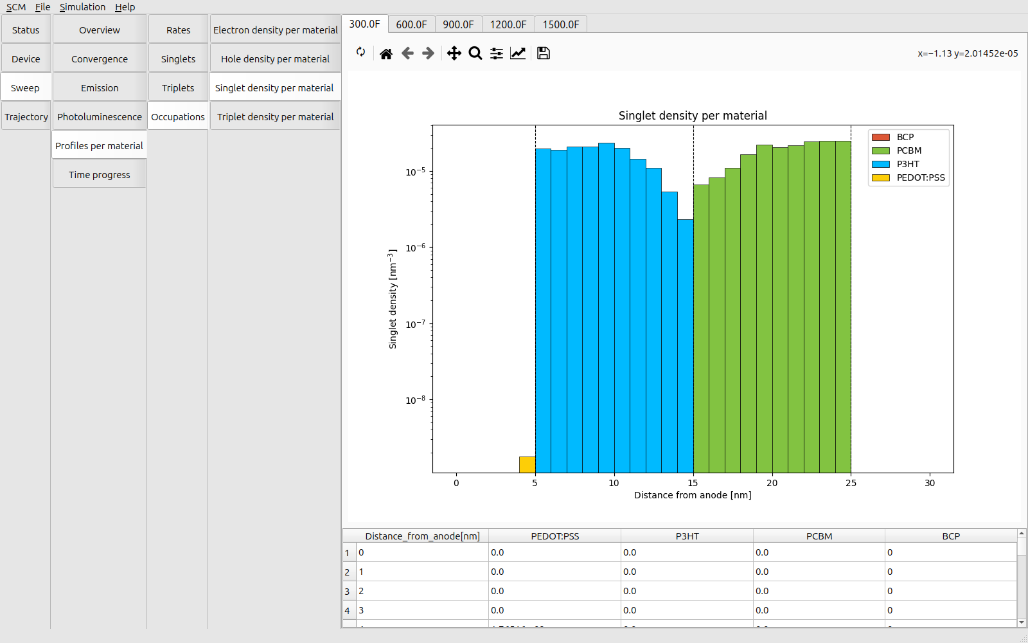Screen dimensions: 1028x643
Task: Open configure subplots sliders icon
Action: (497, 53)
